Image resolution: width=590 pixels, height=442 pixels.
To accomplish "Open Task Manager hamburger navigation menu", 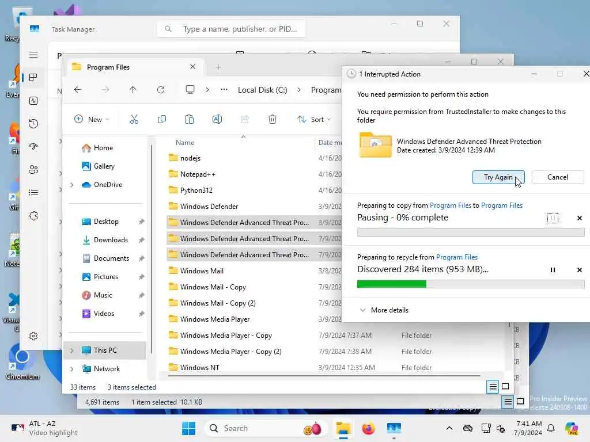I will click(x=33, y=55).
